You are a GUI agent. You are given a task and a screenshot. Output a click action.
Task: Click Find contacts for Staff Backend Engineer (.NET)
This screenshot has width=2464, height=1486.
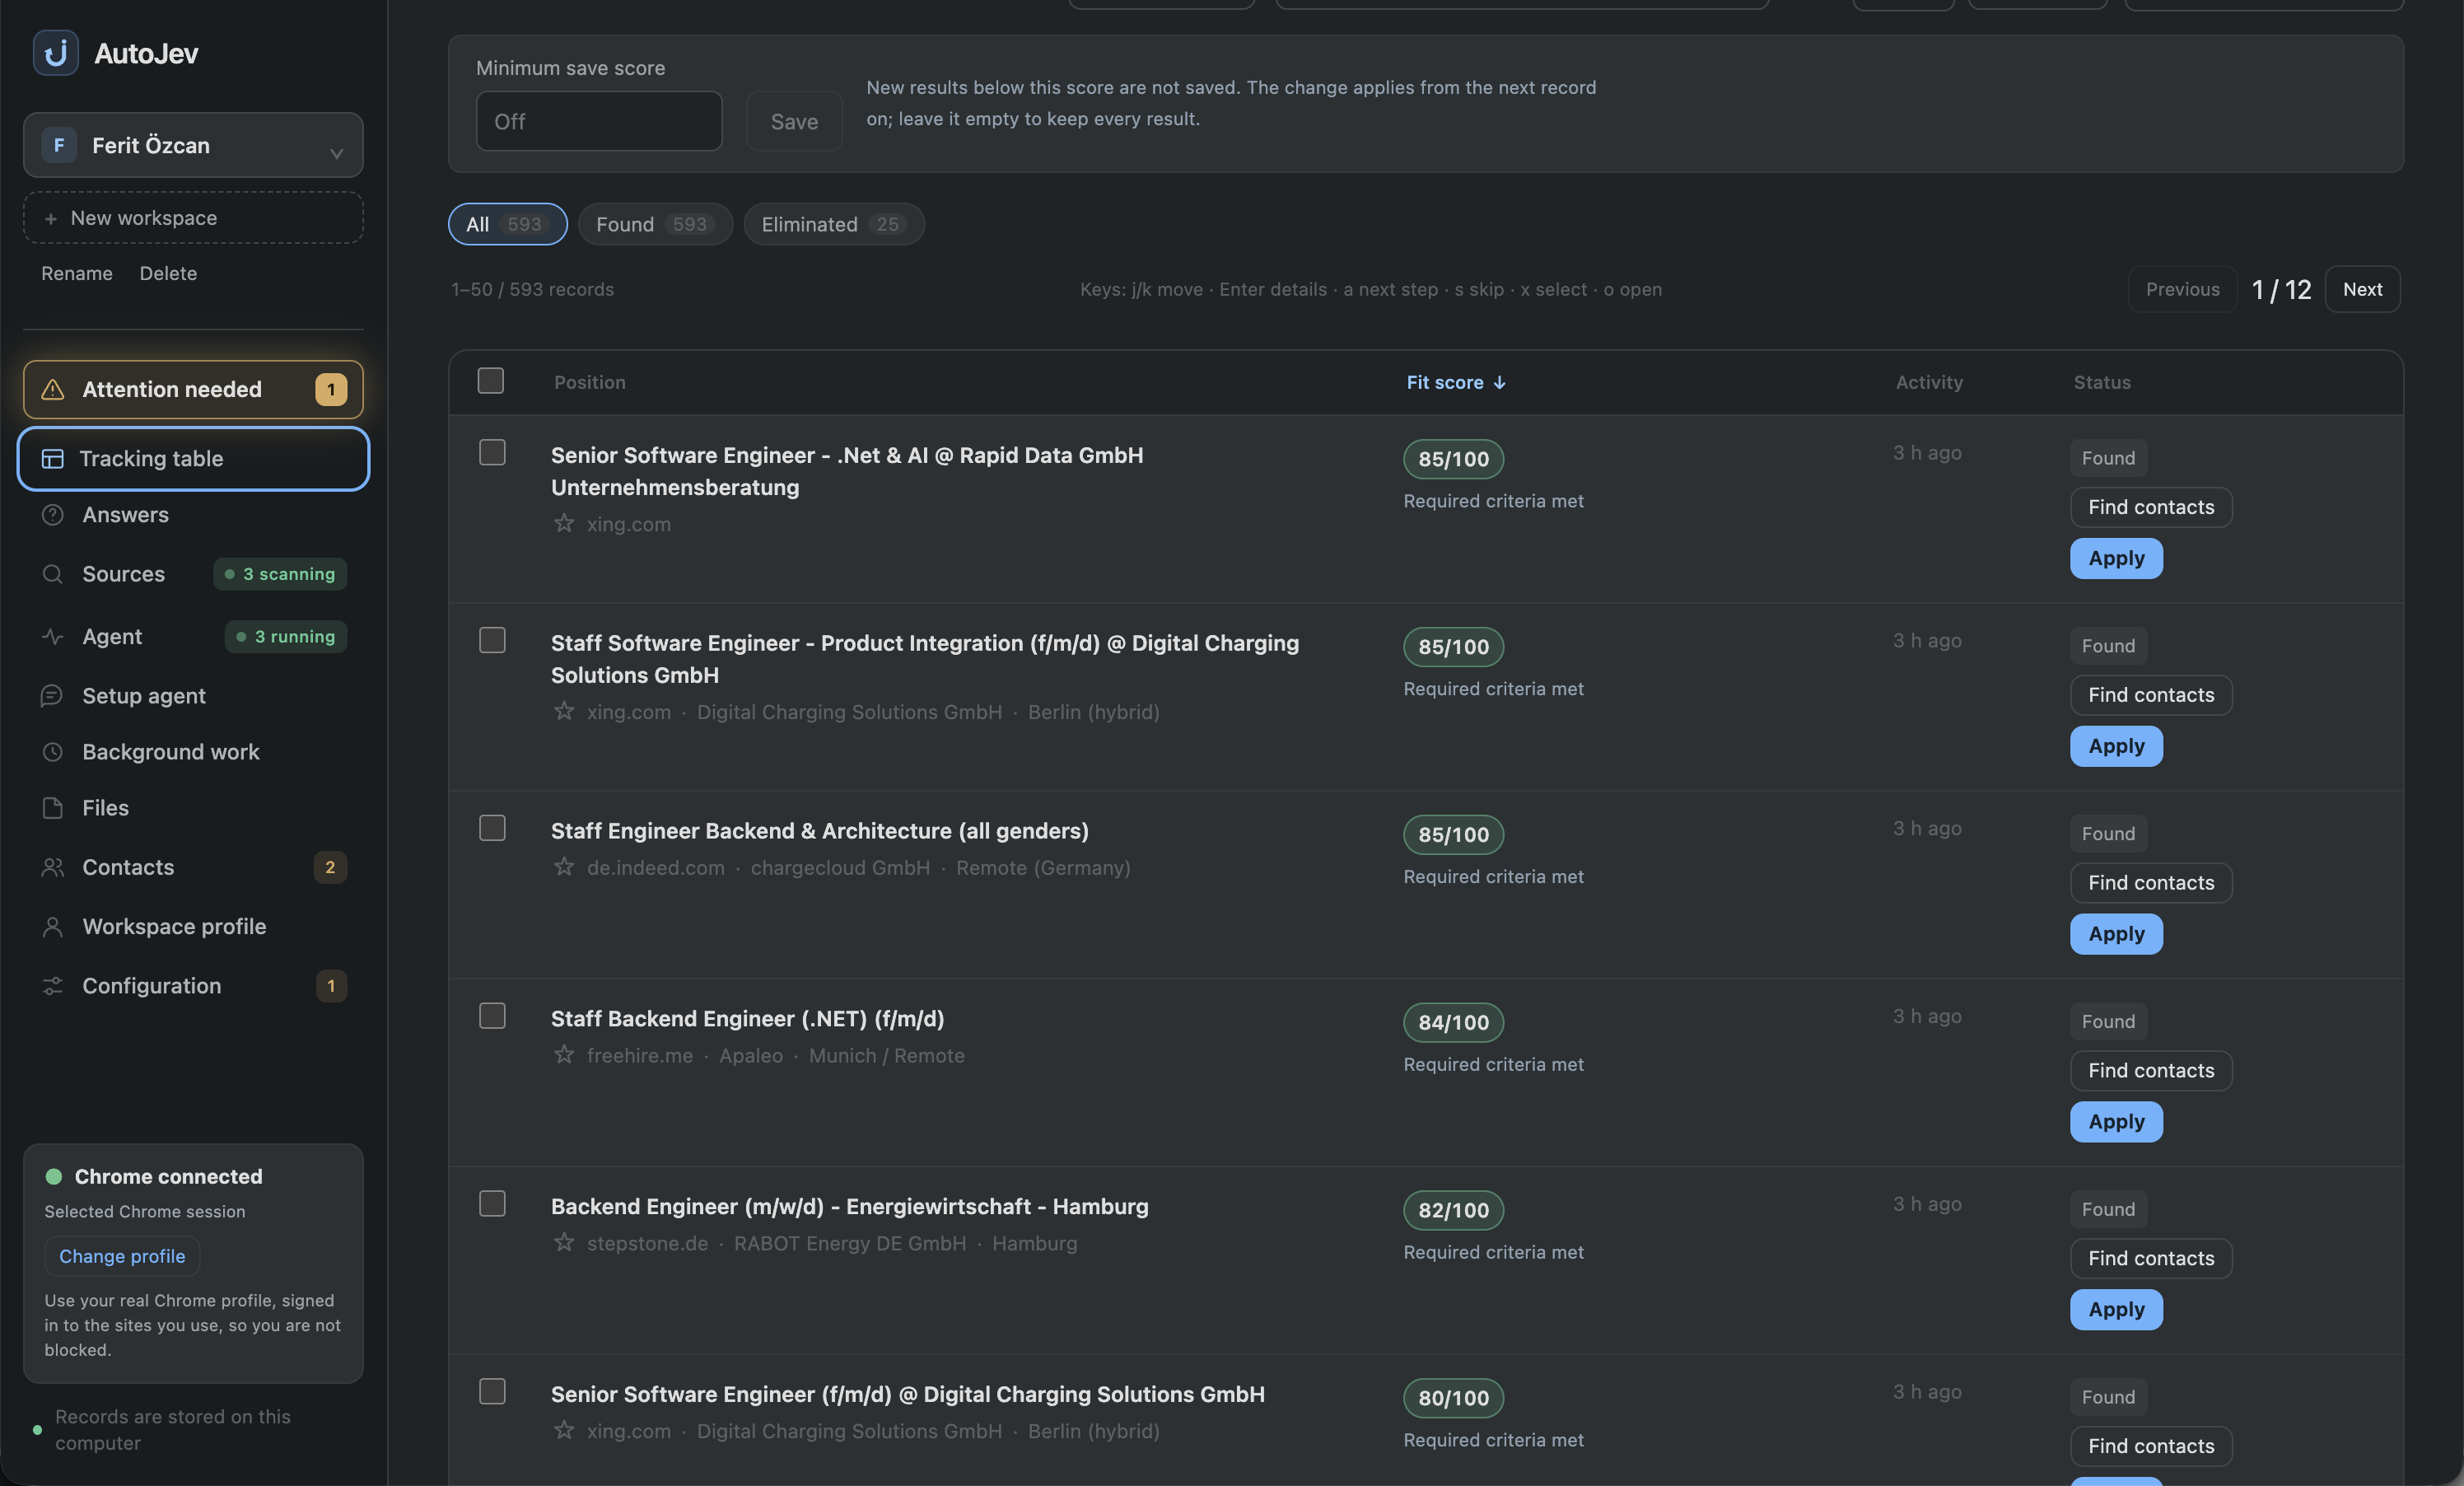2151,1070
